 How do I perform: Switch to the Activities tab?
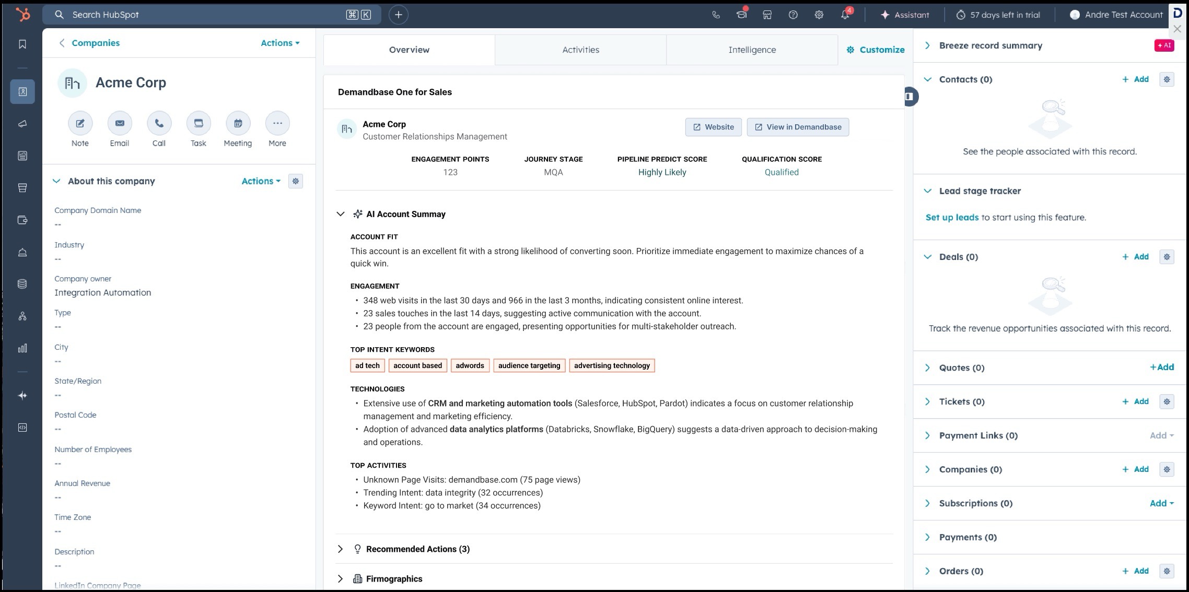click(x=580, y=50)
